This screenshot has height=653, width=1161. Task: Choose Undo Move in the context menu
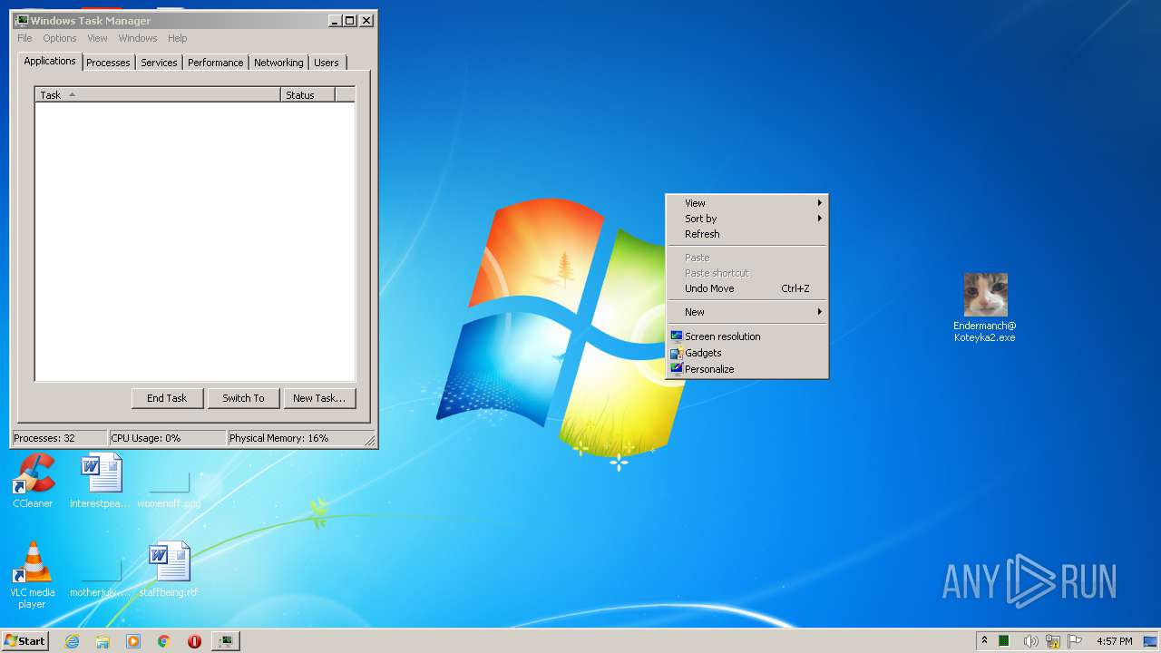coord(746,288)
